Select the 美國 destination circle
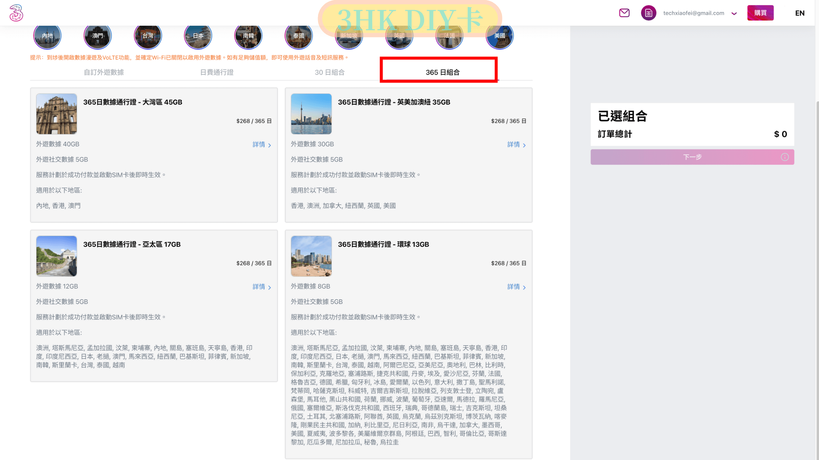The height and width of the screenshot is (460, 819). pos(499,36)
